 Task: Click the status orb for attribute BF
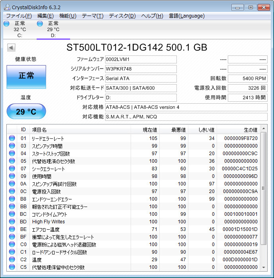click(12, 237)
